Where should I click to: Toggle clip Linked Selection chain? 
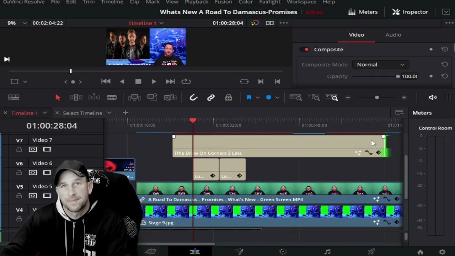click(x=211, y=97)
